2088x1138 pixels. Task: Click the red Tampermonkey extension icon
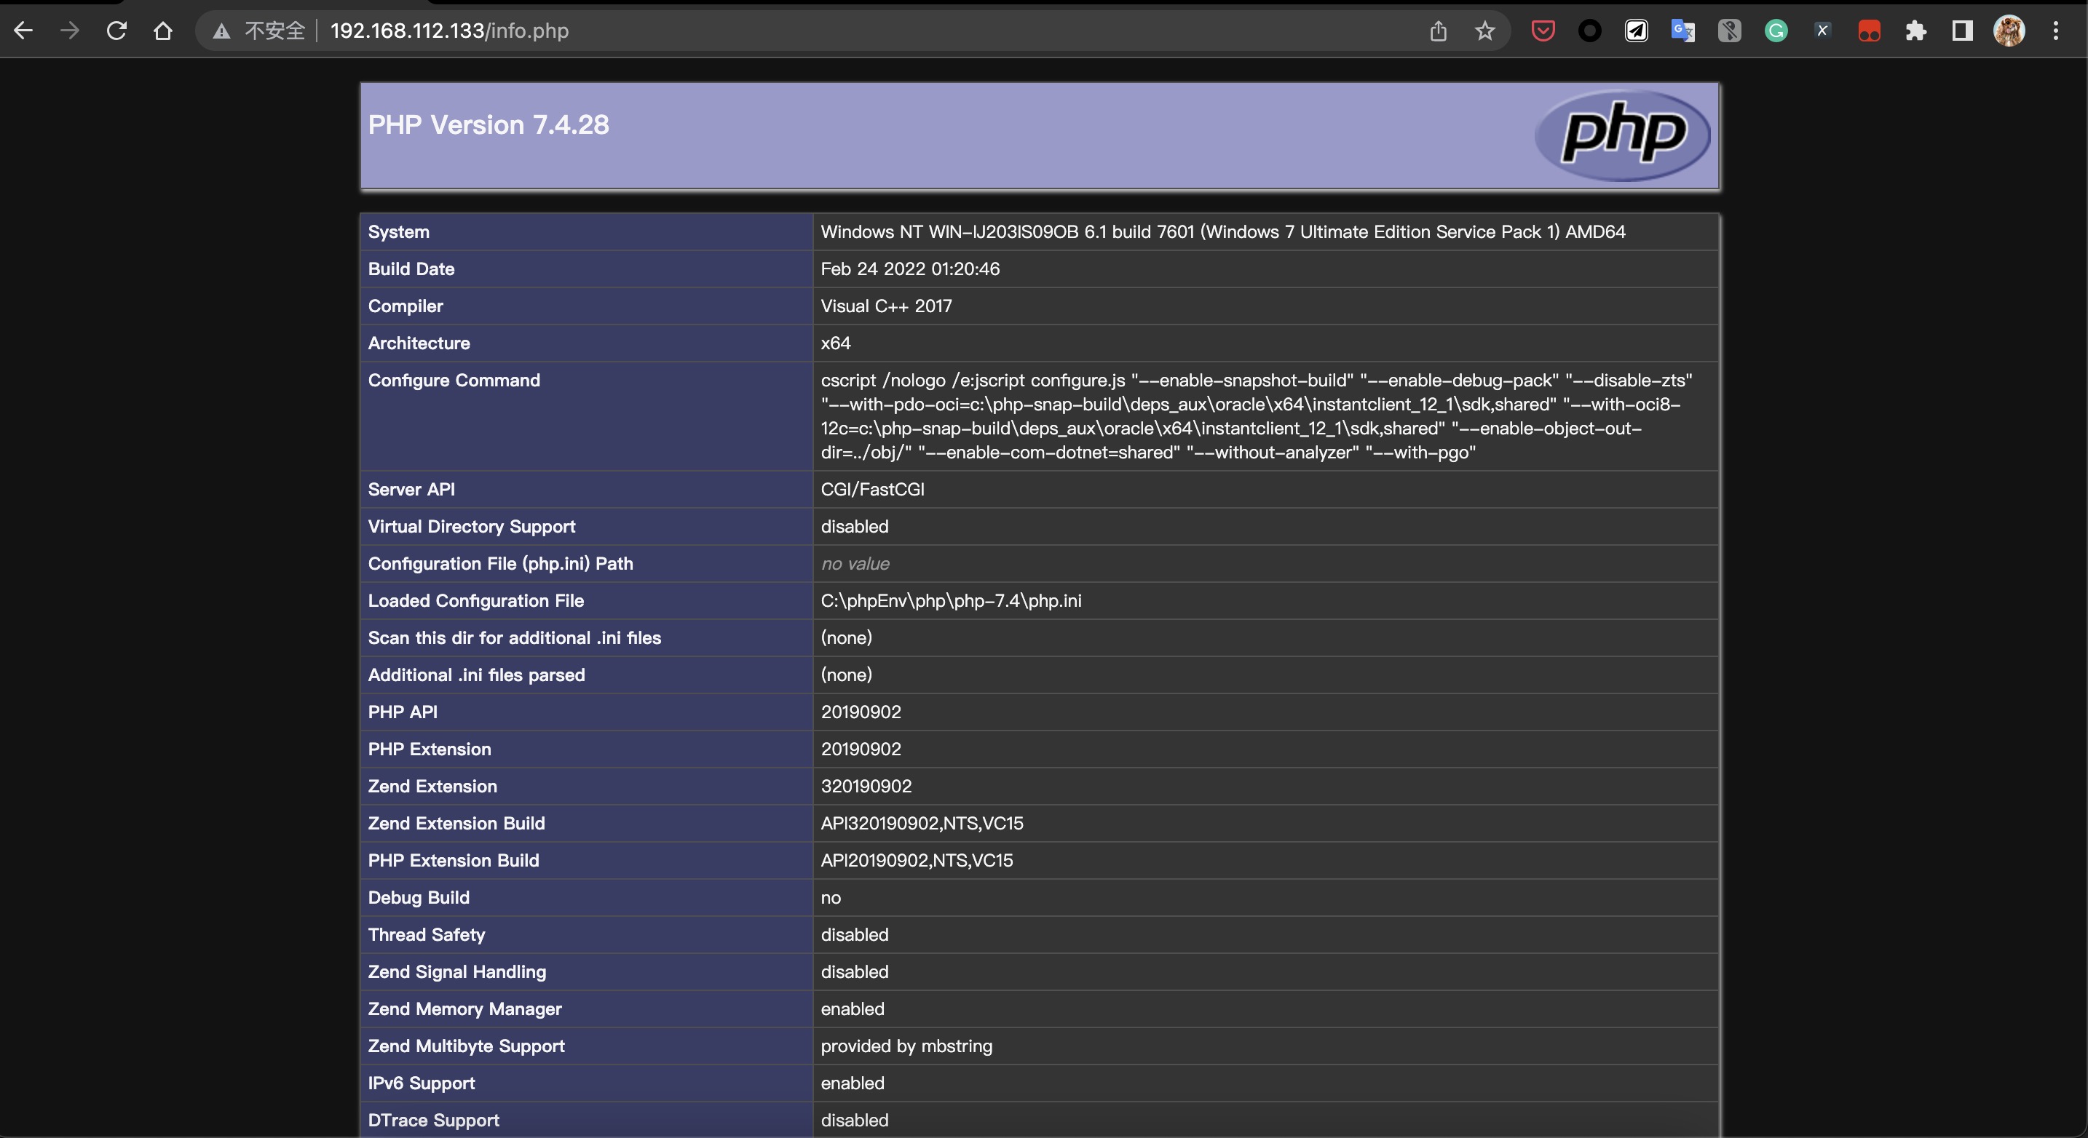[1869, 31]
